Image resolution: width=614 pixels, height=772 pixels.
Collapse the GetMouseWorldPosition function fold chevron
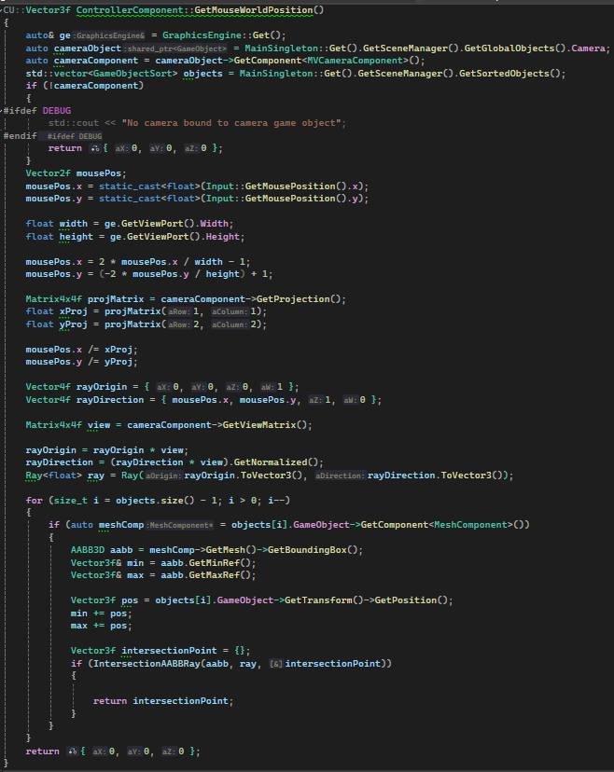[2, 10]
